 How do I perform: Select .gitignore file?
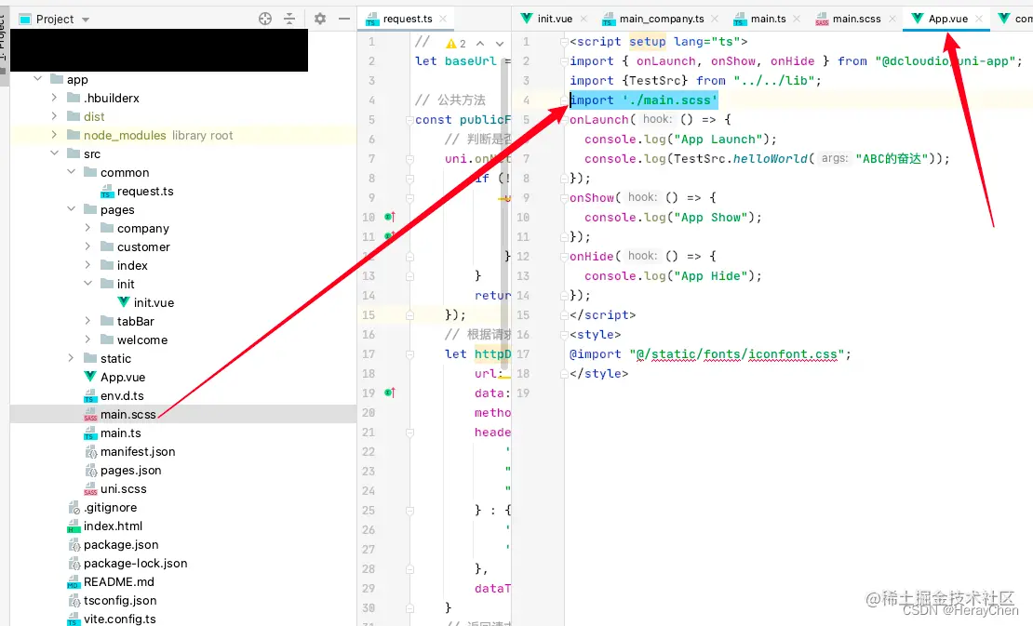(x=110, y=508)
